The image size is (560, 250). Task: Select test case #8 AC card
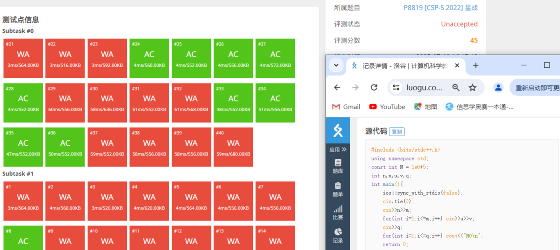23,238
